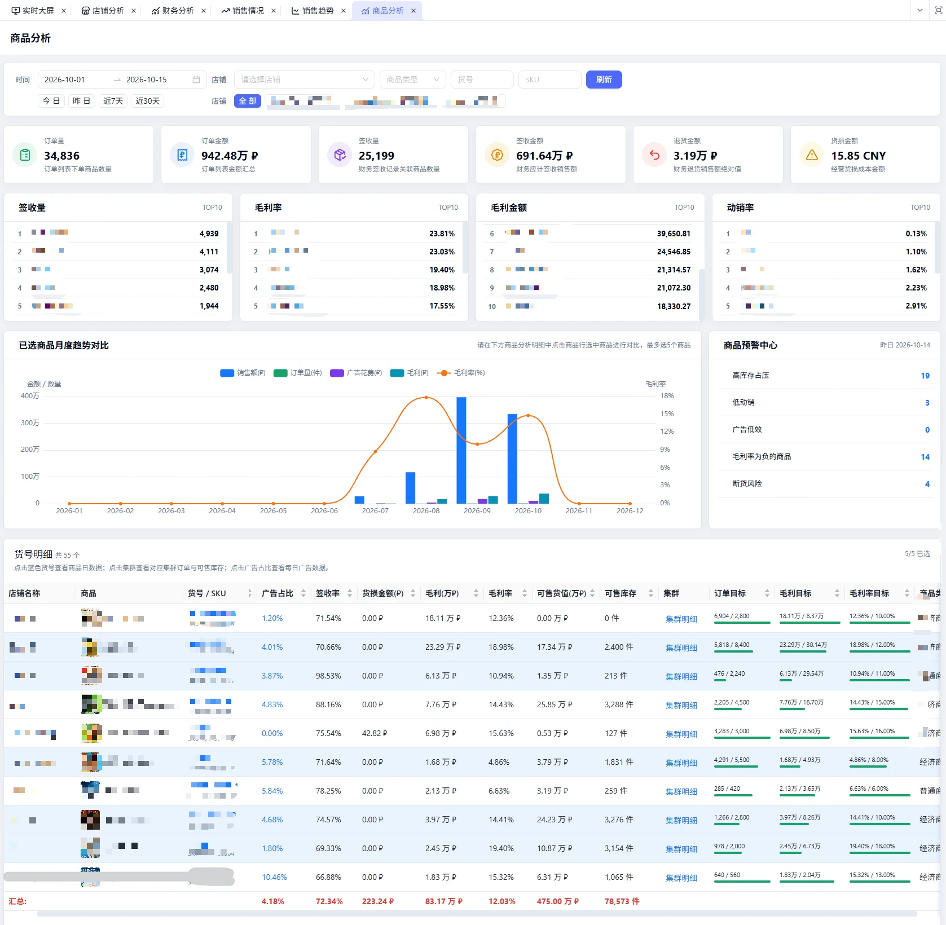Click the order volume card icon
946x925 pixels.
[x=25, y=155]
